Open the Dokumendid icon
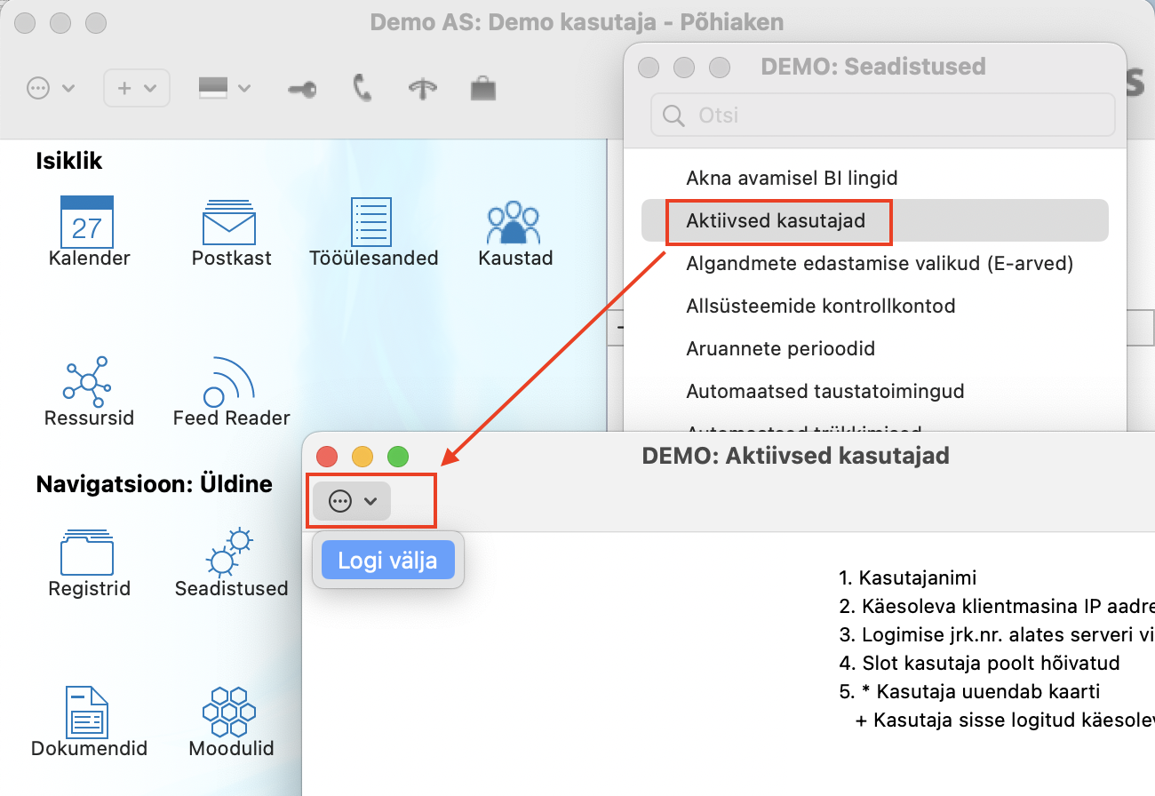 [x=87, y=712]
